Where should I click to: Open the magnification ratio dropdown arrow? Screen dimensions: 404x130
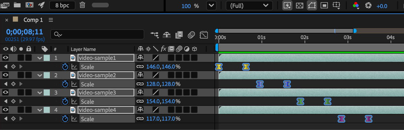click(x=211, y=6)
